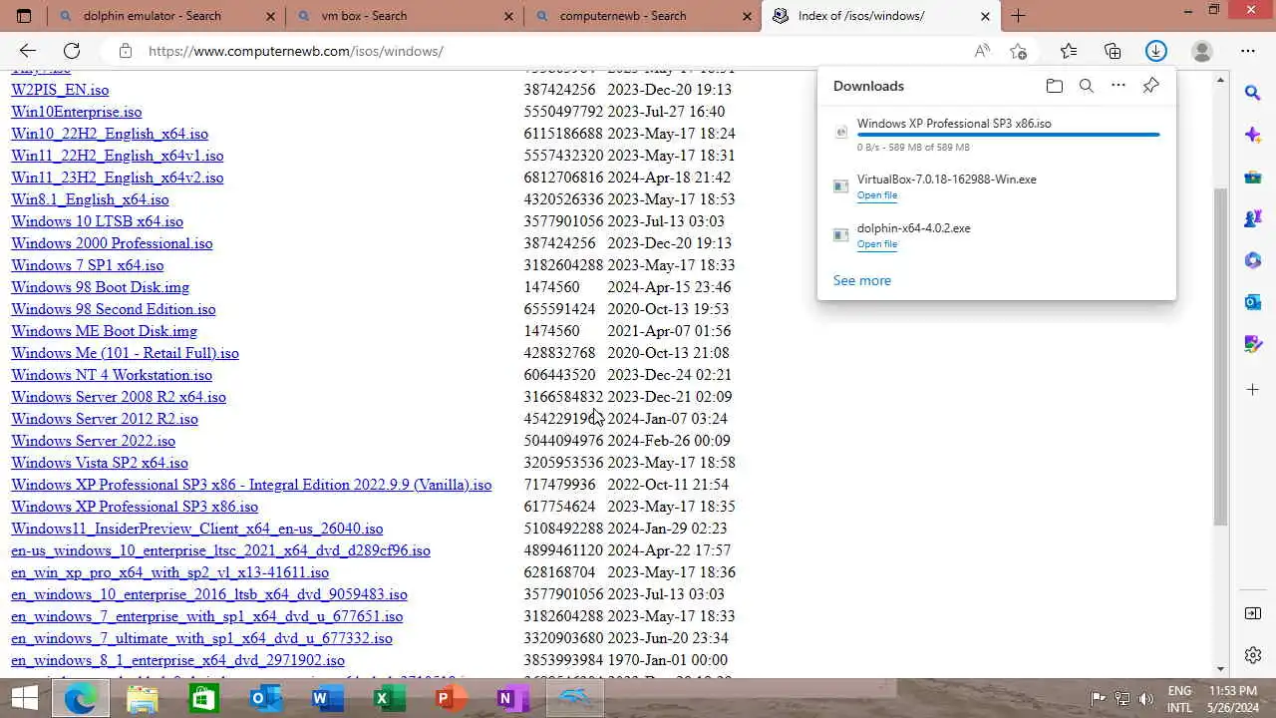Viewport: 1276px width, 718px height.
Task: Click the address bar URL
Action: 296,51
